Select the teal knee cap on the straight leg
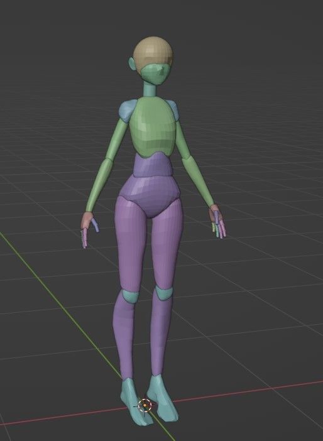 163,293
